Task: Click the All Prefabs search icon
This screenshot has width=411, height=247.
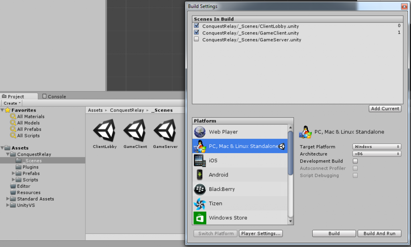Action: click(13, 129)
